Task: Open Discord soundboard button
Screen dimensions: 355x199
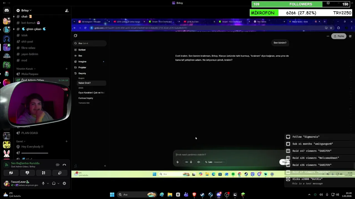Action: [60, 173]
